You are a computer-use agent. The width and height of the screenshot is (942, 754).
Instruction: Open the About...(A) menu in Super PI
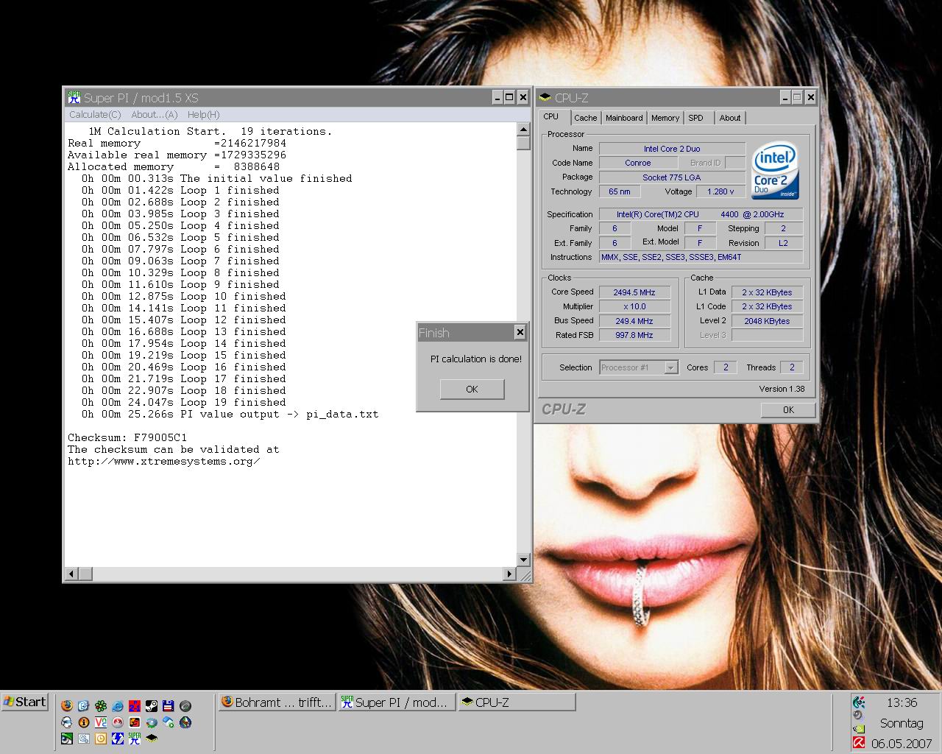click(154, 115)
